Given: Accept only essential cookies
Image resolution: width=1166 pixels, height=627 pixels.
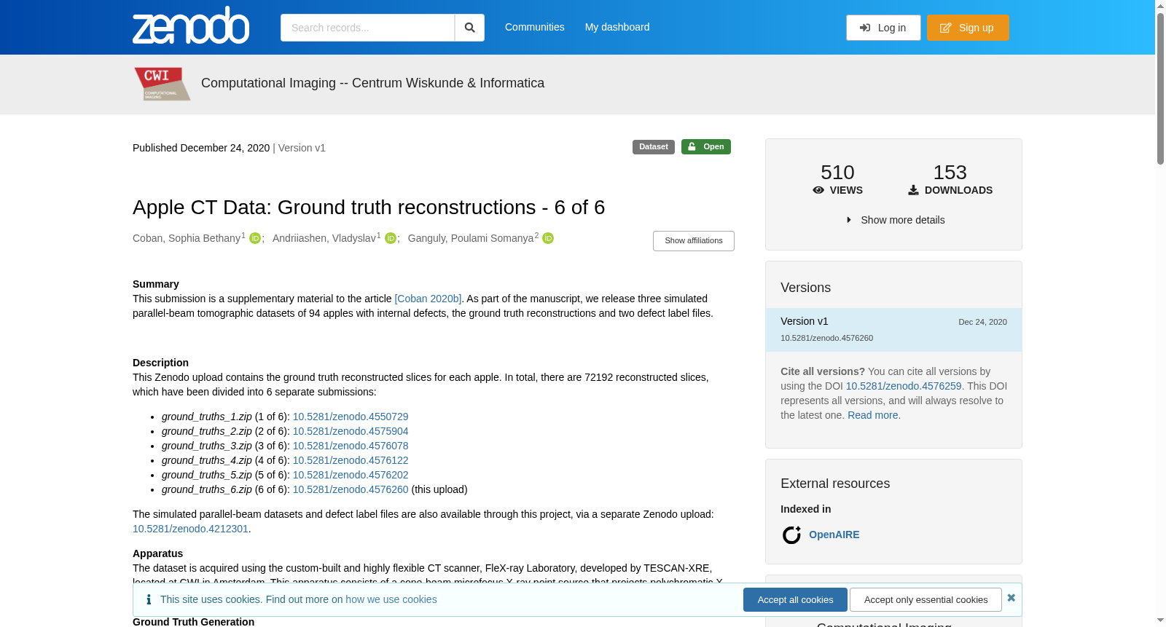Looking at the screenshot, I should [926, 600].
